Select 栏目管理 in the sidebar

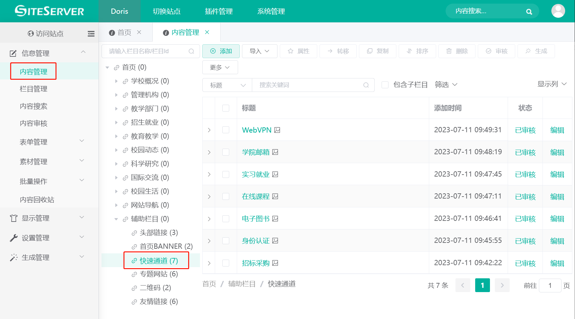(x=33, y=89)
